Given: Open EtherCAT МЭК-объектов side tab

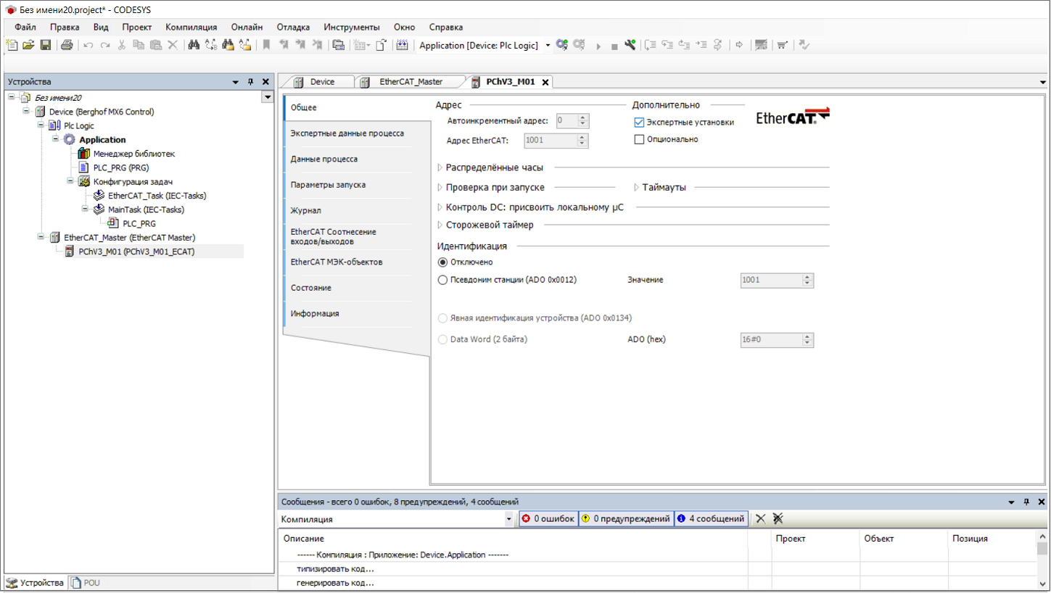Looking at the screenshot, I should tap(337, 262).
